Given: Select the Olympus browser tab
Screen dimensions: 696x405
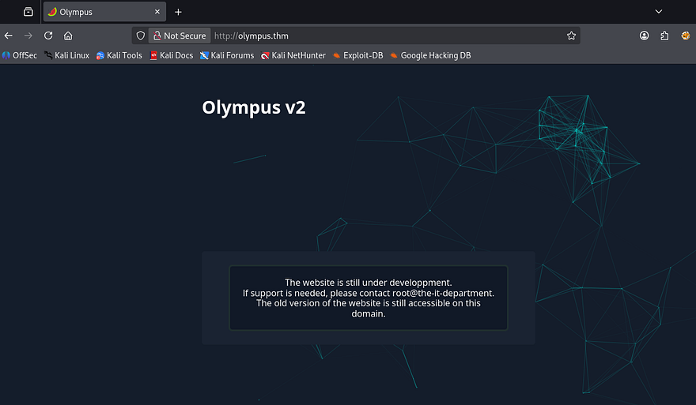Looking at the screenshot, I should [95, 12].
